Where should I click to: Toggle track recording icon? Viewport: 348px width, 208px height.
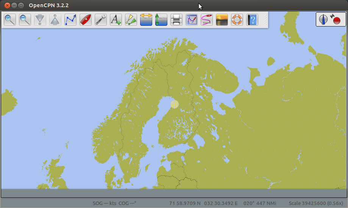coord(207,20)
